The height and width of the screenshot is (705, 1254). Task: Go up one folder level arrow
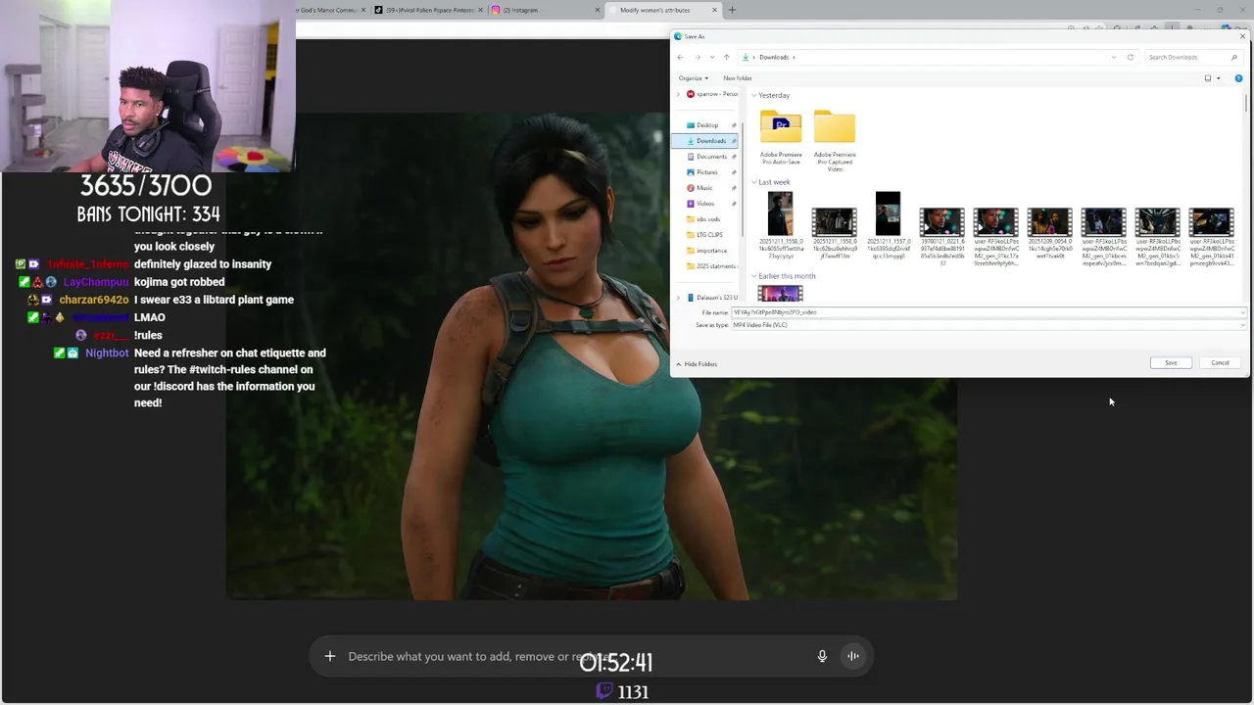pyautogui.click(x=726, y=57)
